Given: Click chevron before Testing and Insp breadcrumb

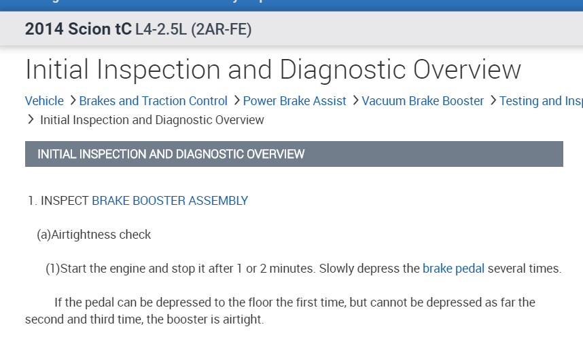Looking at the screenshot, I should 493,101.
